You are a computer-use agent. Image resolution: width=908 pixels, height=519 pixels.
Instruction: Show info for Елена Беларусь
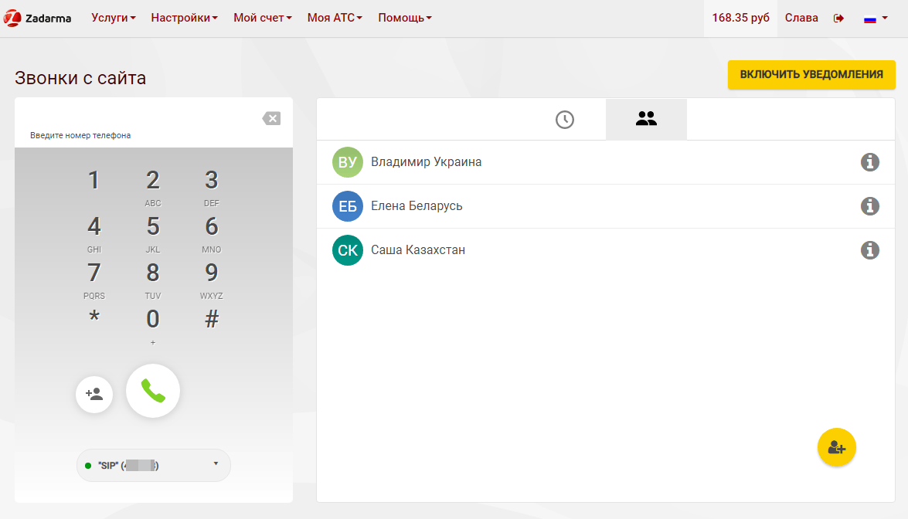870,206
